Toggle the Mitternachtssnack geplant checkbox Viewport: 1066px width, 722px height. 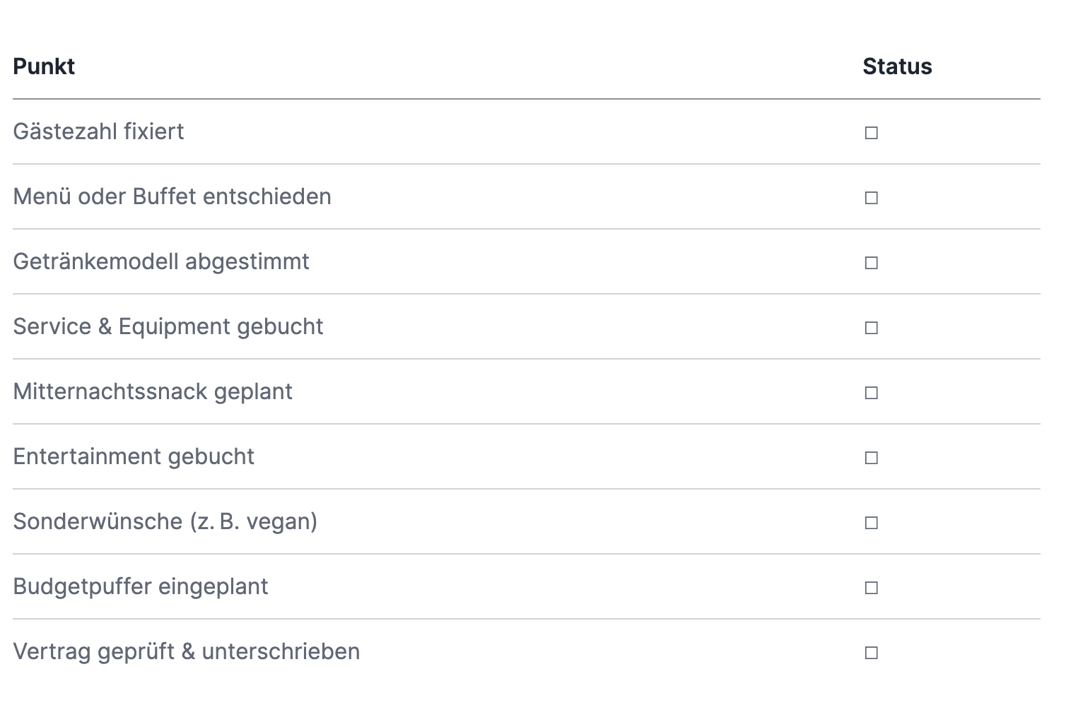(871, 393)
